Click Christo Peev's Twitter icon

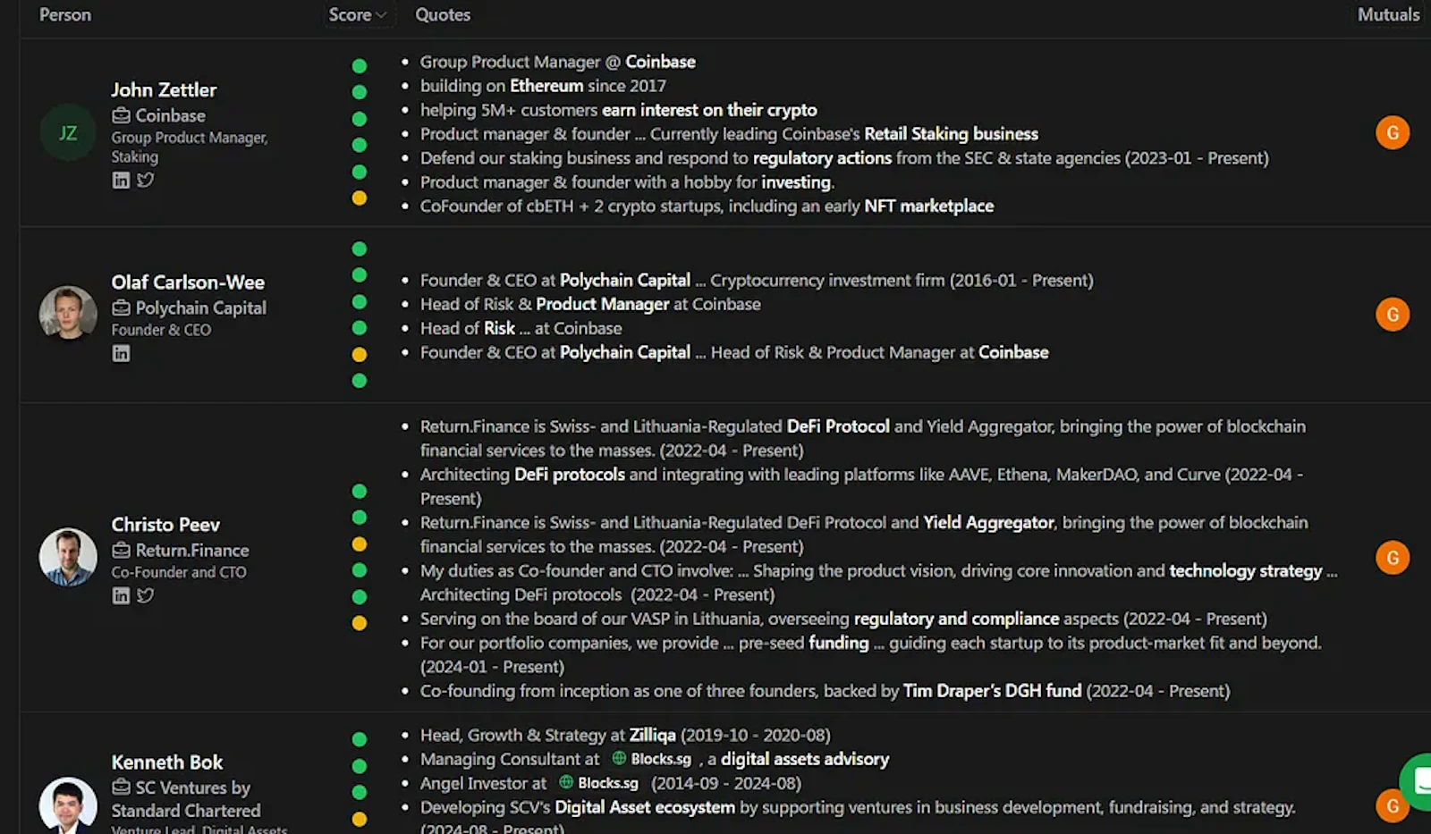click(146, 595)
